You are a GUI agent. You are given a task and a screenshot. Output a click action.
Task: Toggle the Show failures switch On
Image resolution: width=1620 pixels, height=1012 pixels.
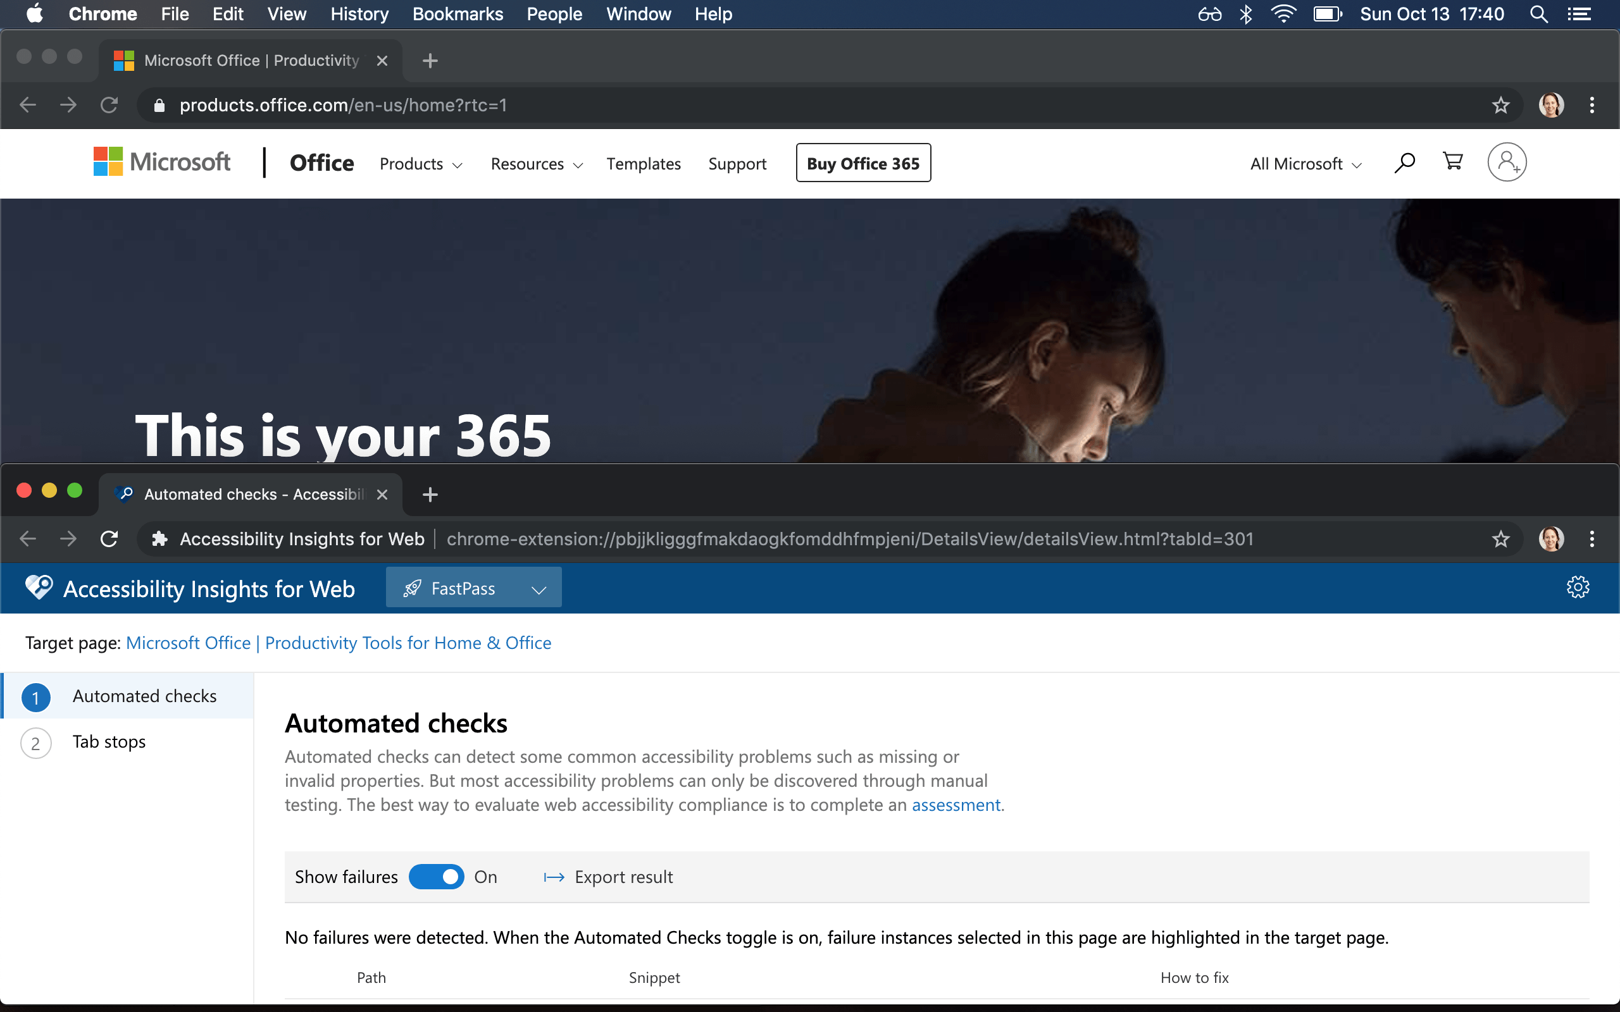435,877
